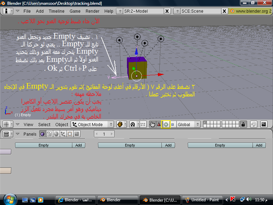
Task: Click the Blender logo beside www.blender.org
Action: (x=232, y=11)
